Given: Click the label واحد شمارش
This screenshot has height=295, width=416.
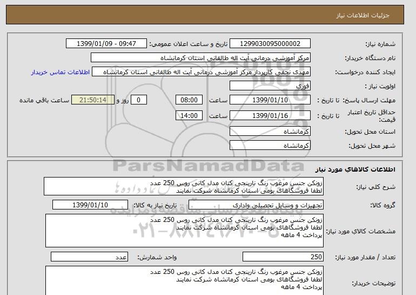Looking at the screenshot, I should (157, 257).
